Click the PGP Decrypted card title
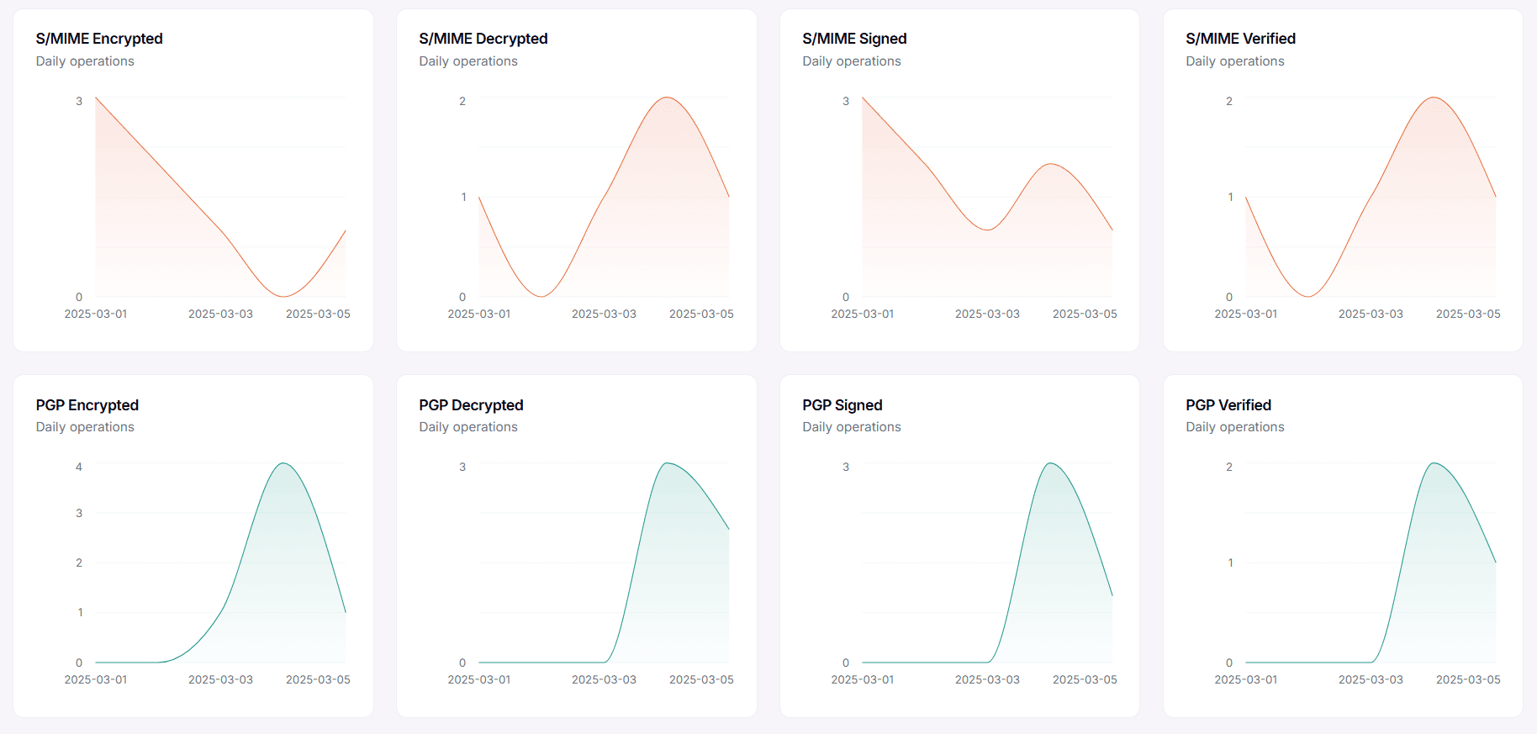Viewport: 1537px width, 734px height. [471, 405]
